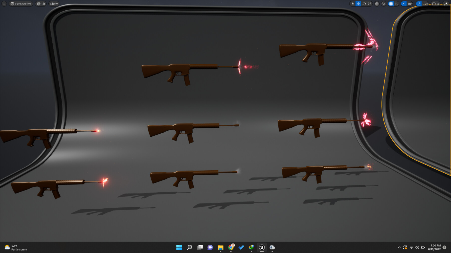451x253 pixels.
Task: Switch to the Scale tool
Action: point(370,4)
